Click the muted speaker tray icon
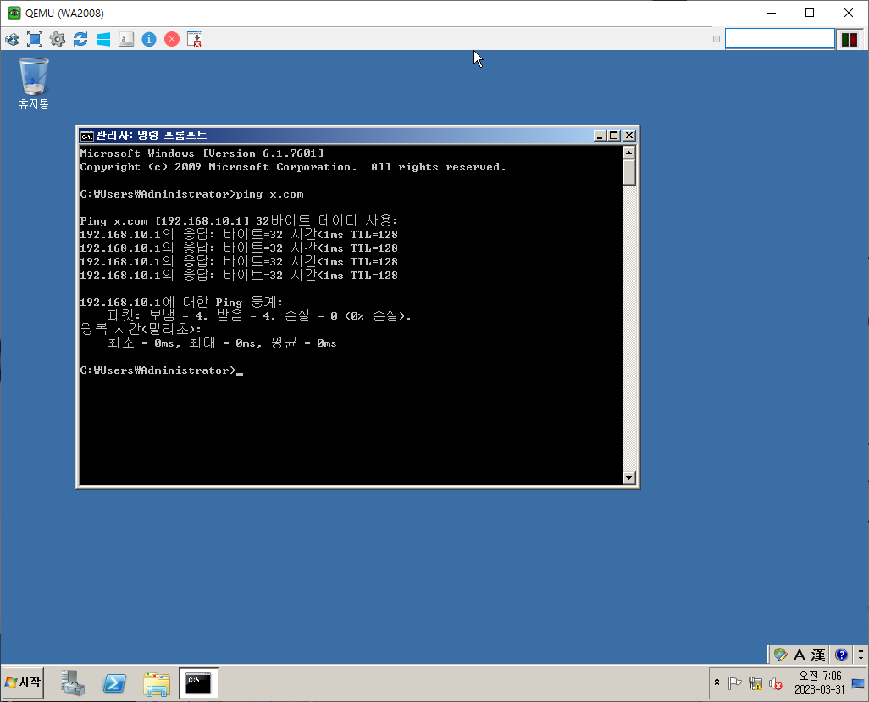Image resolution: width=869 pixels, height=702 pixels. [x=776, y=683]
